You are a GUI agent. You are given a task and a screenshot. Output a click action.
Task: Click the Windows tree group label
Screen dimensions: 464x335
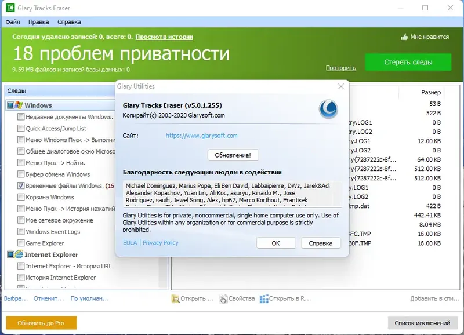pyautogui.click(x=38, y=105)
